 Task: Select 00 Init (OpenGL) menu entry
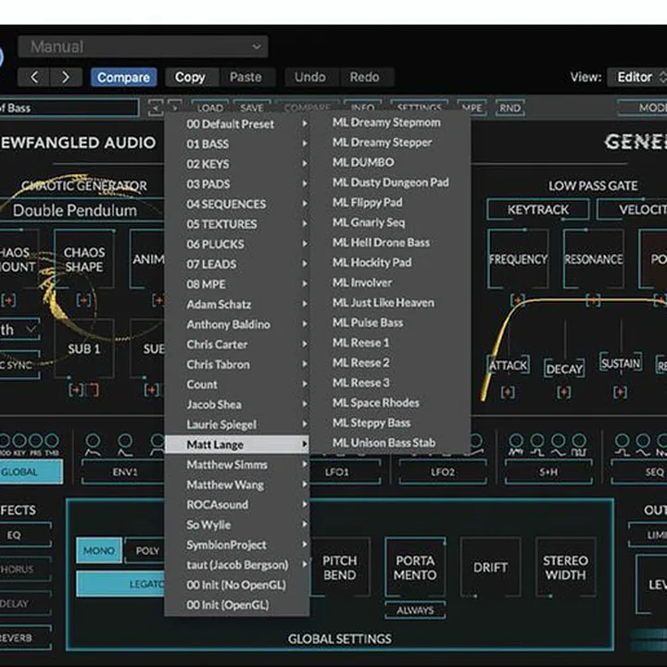[x=237, y=605]
